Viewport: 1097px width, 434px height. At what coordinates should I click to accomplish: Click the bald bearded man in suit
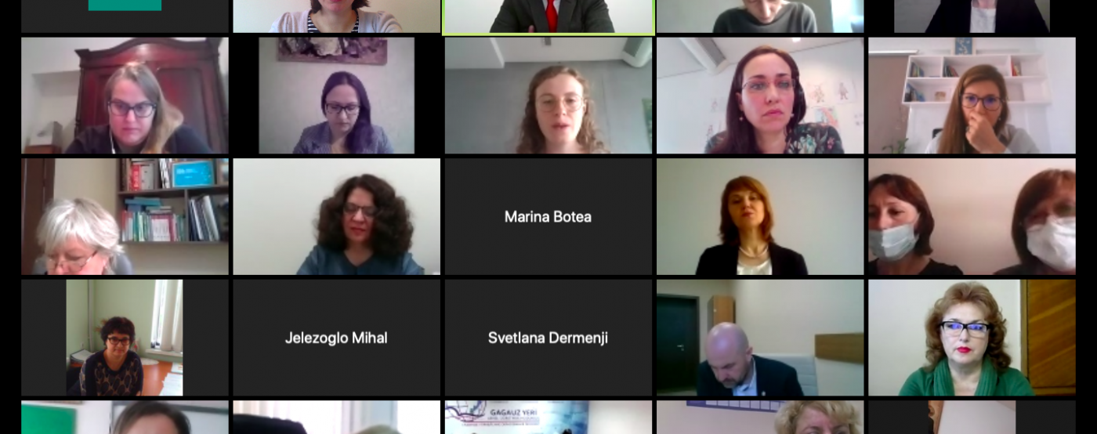pos(760,338)
